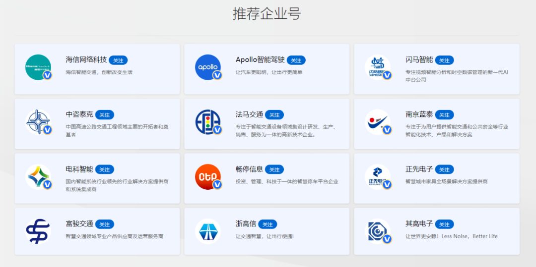Click description 专注于为用户提供智能交通和公共安全
Screen dimensions: 536x267
coord(457,131)
